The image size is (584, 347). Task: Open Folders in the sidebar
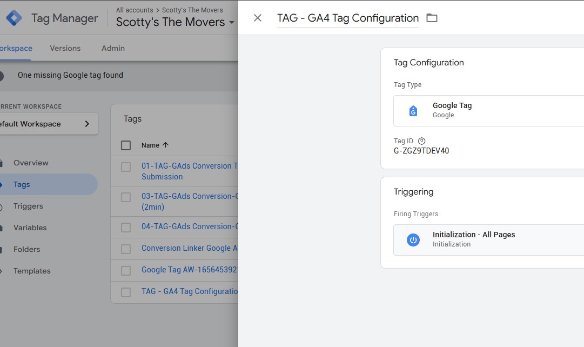(27, 249)
